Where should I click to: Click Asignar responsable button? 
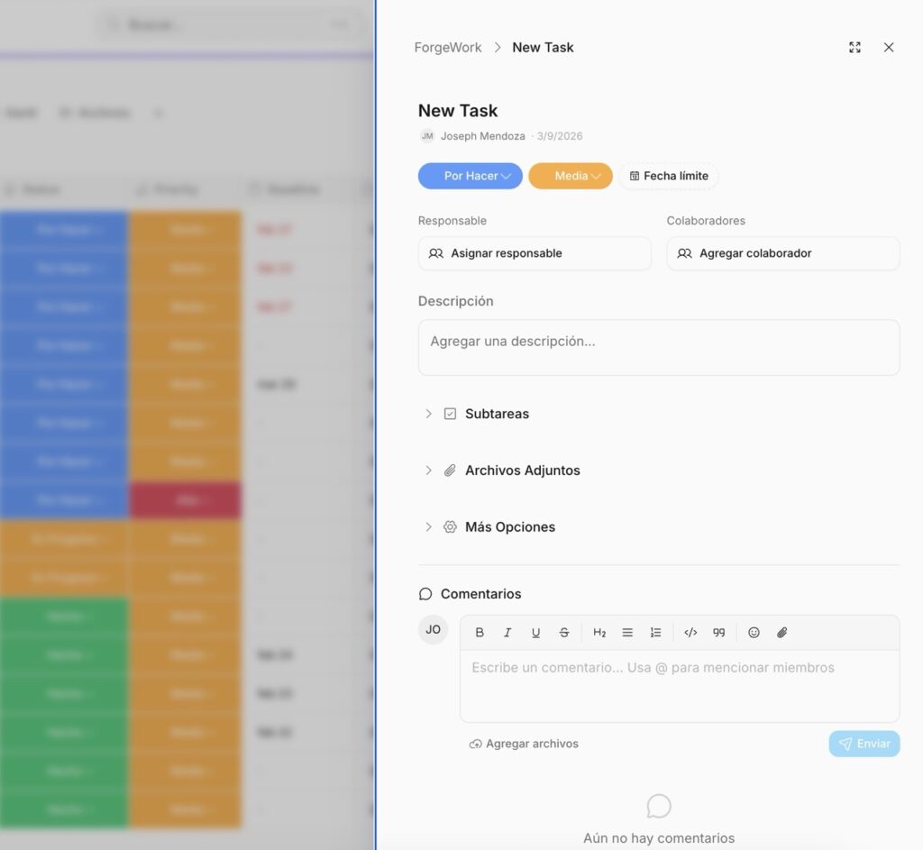coord(534,253)
